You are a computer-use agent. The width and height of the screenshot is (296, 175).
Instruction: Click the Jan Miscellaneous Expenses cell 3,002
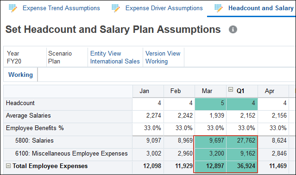[x=148, y=155]
